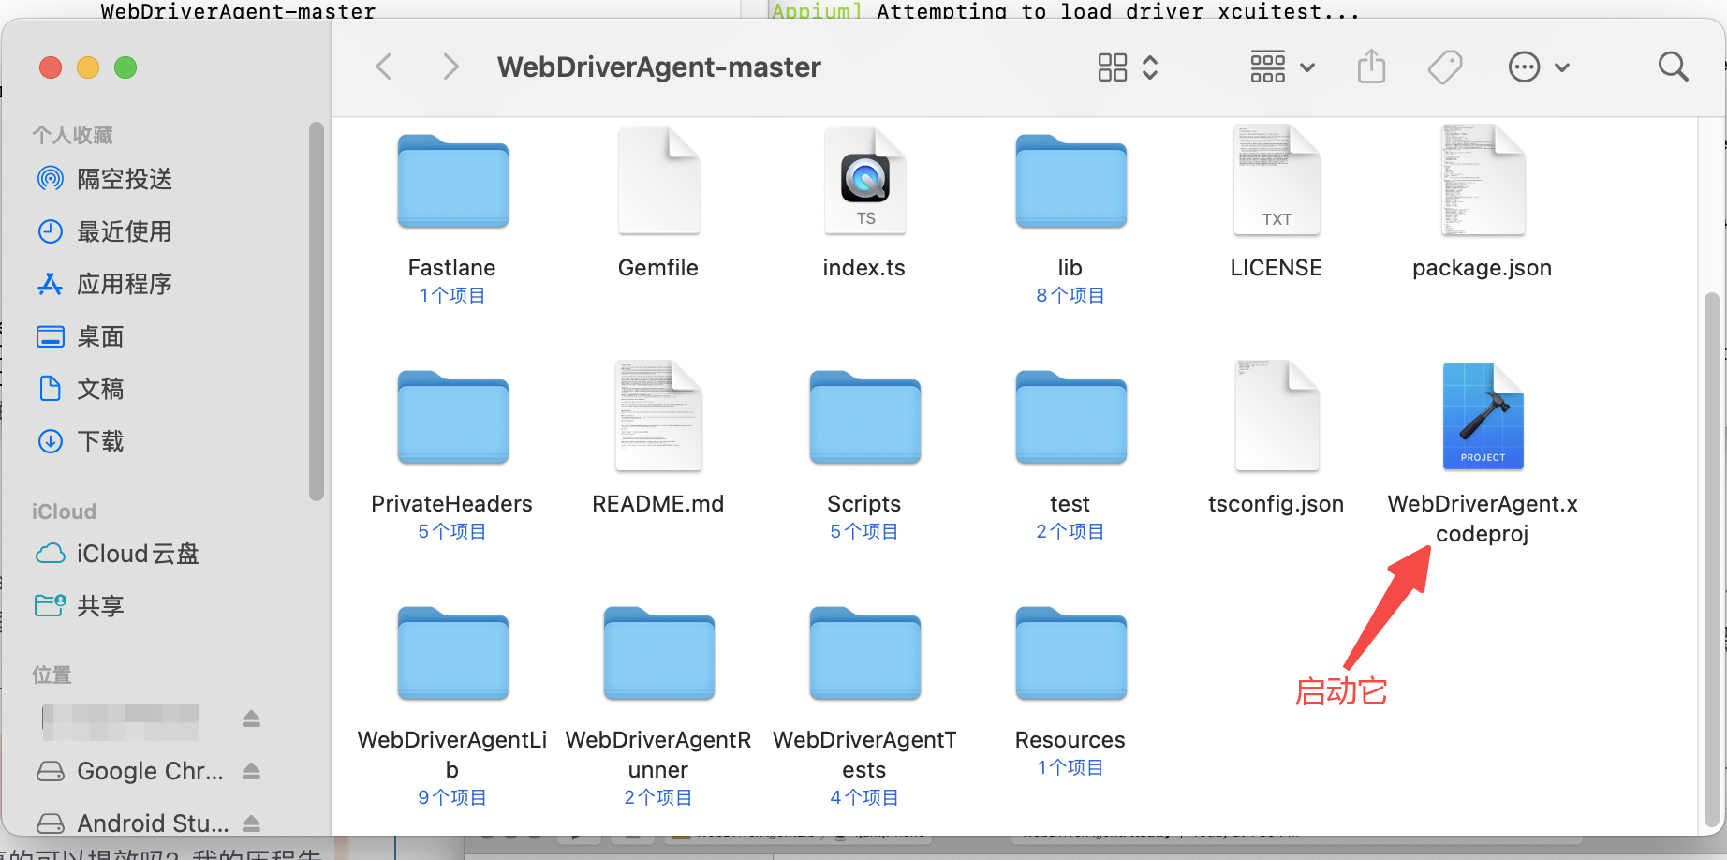Eject the blurred-name volume in sidebar
The image size is (1727, 860).
pos(251,719)
